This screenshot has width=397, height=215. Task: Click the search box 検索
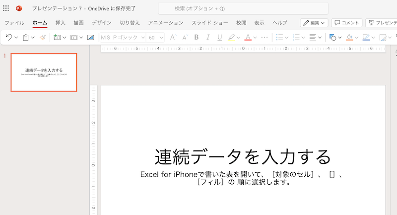point(243,8)
